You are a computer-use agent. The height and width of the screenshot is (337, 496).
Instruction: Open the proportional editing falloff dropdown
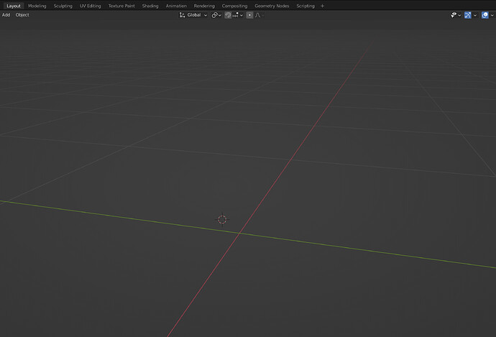click(x=260, y=15)
